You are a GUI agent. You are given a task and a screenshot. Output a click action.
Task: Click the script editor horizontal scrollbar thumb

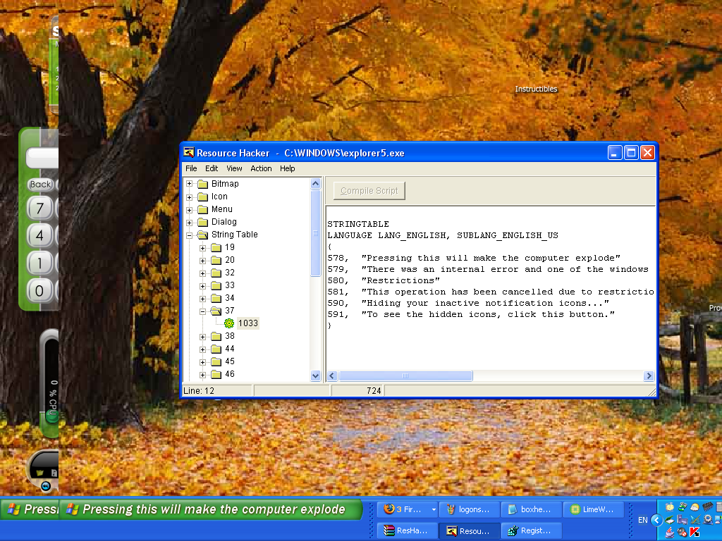tap(405, 376)
